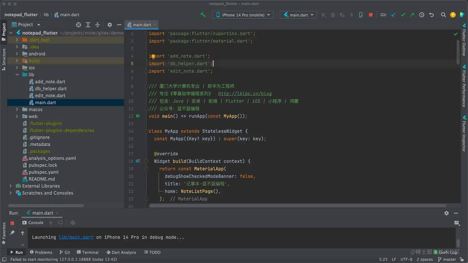The height and width of the screenshot is (263, 468).
Task: Open the lib/main.dart link in console
Action: [76, 237]
